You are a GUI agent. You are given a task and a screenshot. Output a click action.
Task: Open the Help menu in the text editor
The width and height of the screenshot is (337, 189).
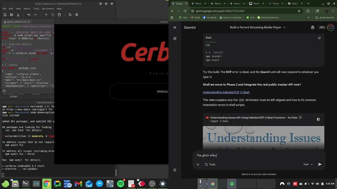59,9
